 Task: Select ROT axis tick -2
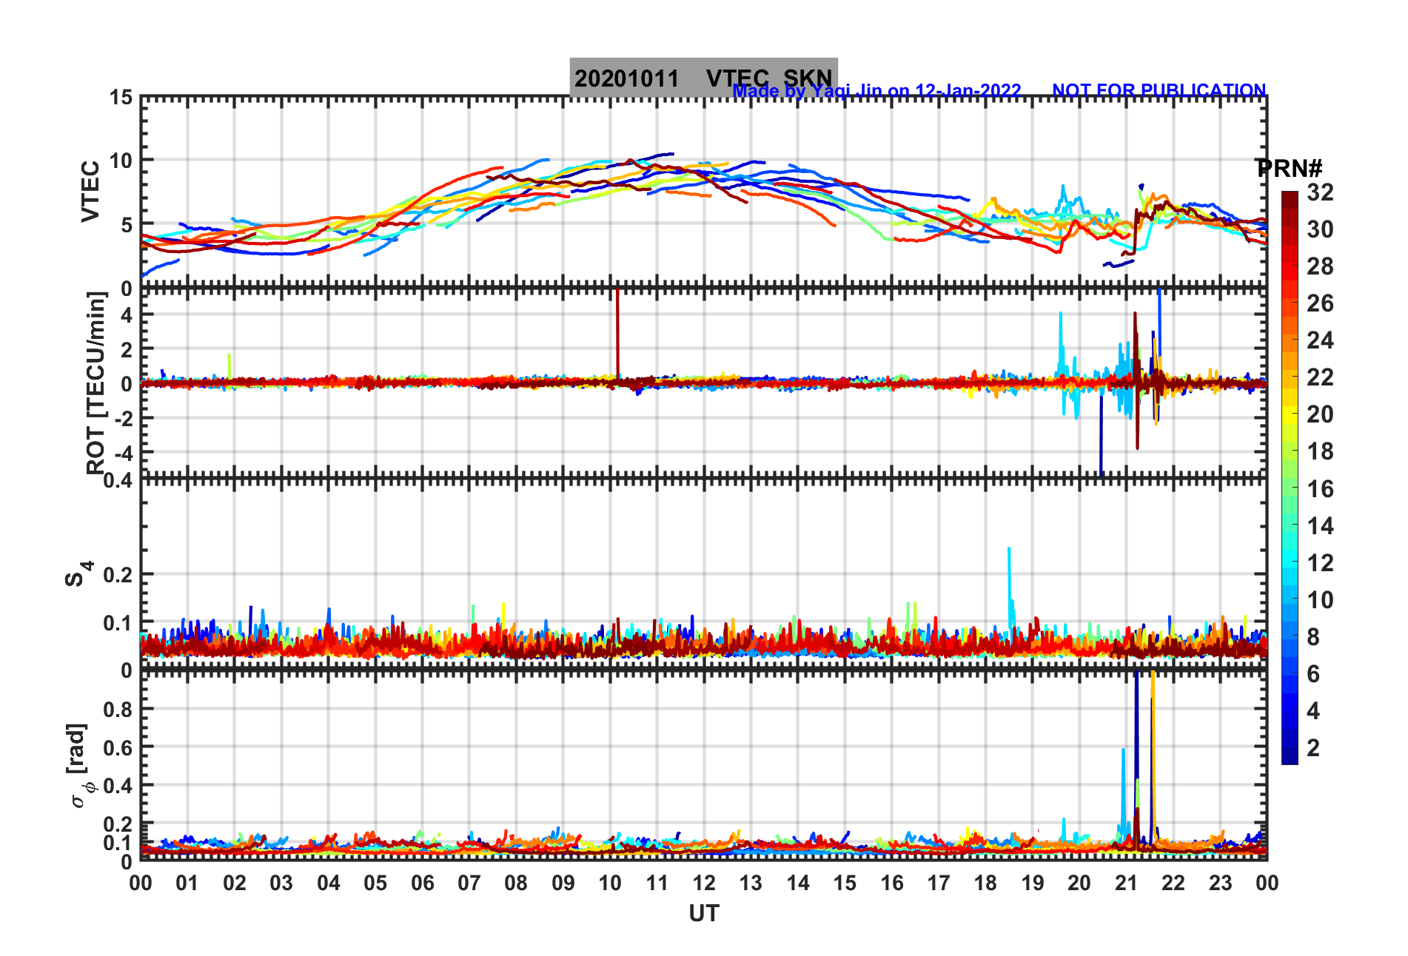[123, 418]
